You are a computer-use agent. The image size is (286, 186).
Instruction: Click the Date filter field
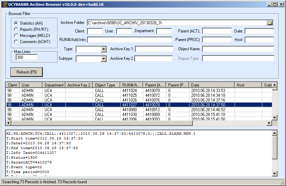pyautogui.click(x=259, y=31)
